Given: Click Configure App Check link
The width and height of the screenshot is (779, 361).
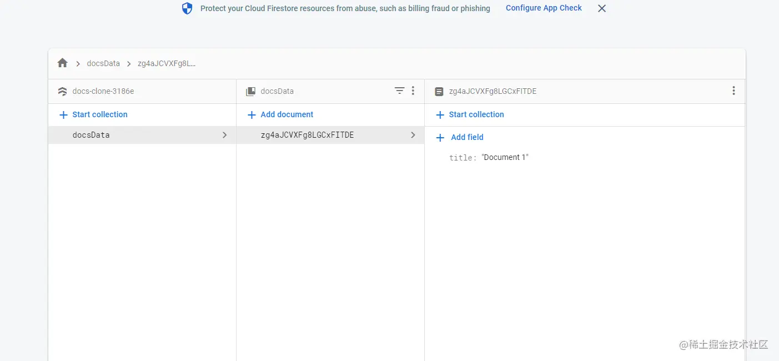Looking at the screenshot, I should point(544,8).
